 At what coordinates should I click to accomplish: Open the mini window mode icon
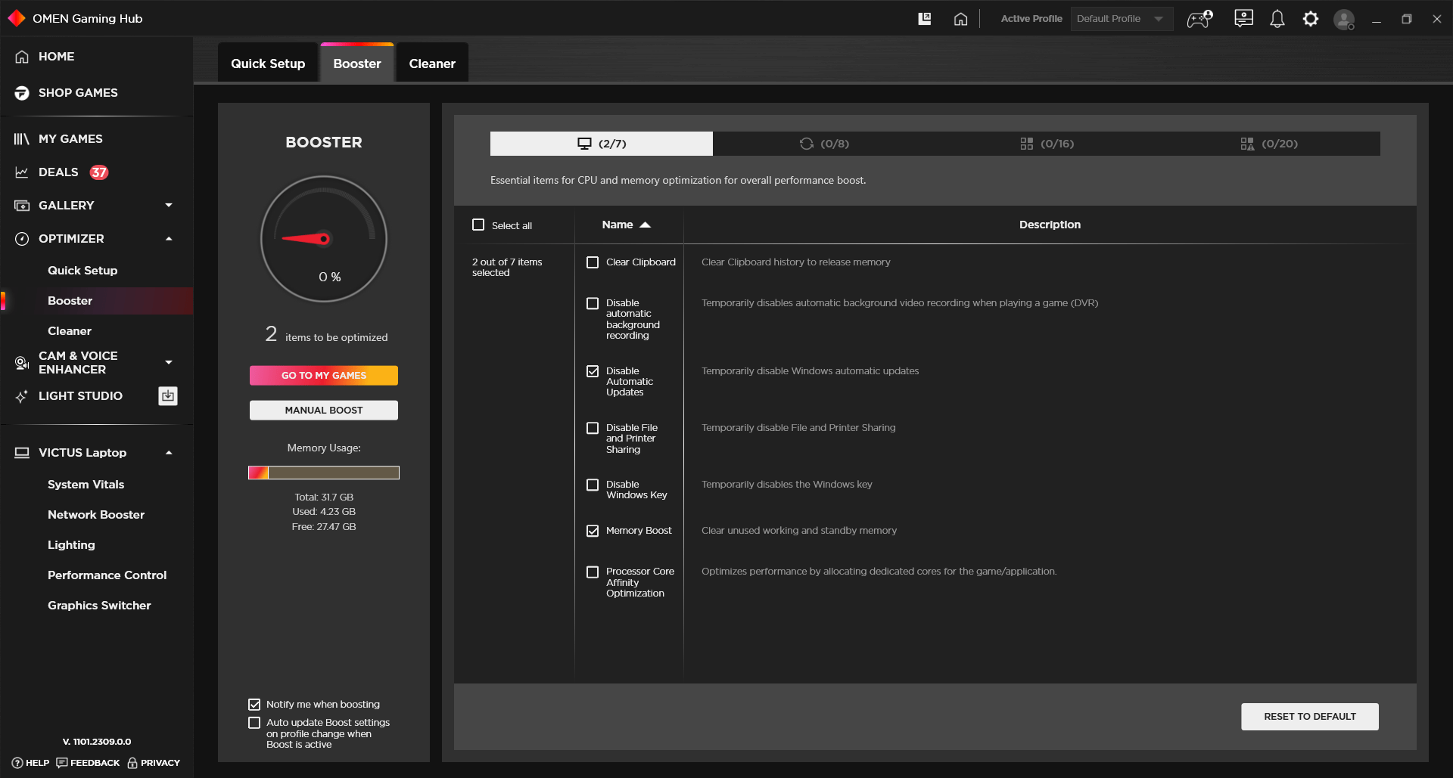[924, 19]
